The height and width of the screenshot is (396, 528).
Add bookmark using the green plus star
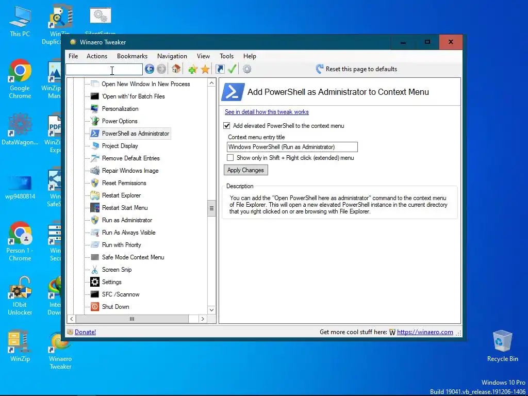pyautogui.click(x=193, y=70)
